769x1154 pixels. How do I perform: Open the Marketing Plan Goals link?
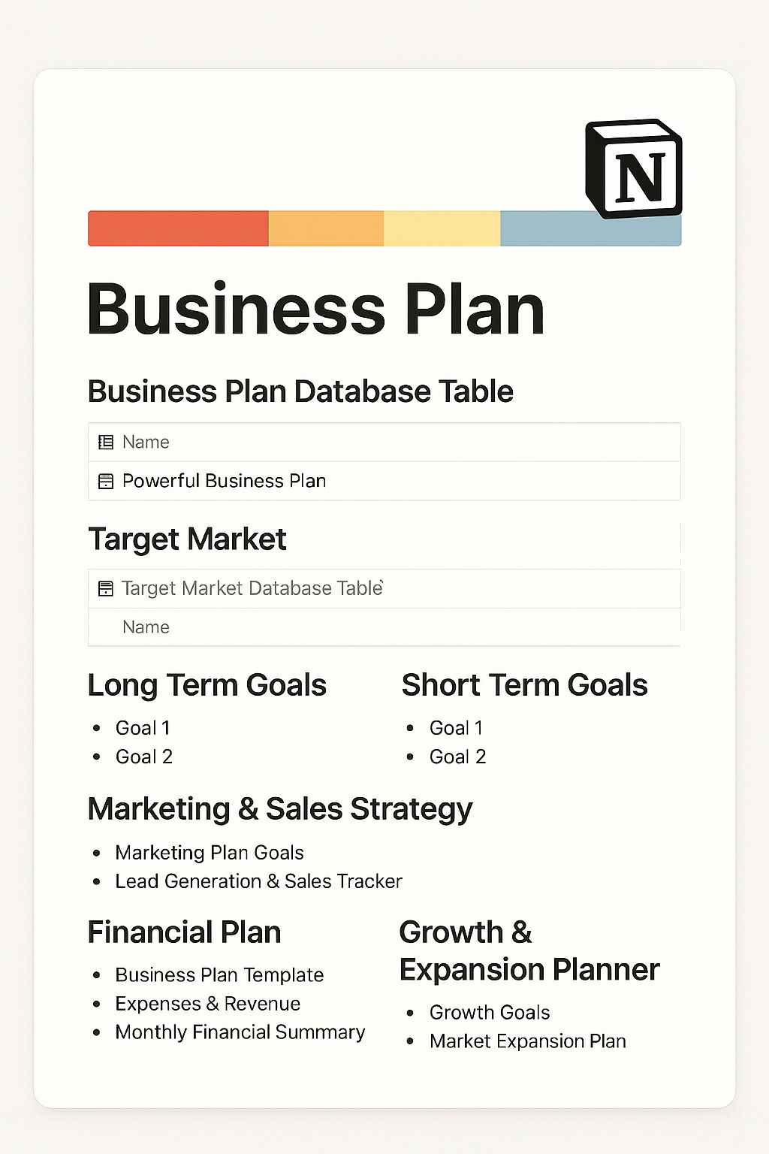tap(210, 853)
